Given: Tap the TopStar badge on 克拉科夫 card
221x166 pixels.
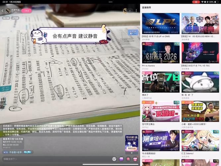Looking at the screenshot, I should click(x=148, y=44).
